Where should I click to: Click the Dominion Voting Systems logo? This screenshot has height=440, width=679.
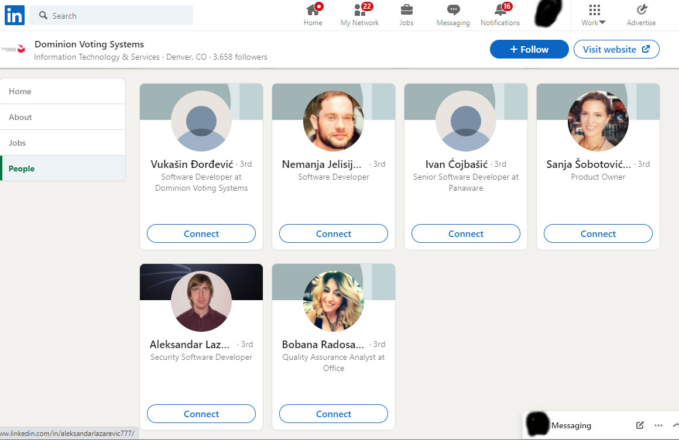coord(14,49)
